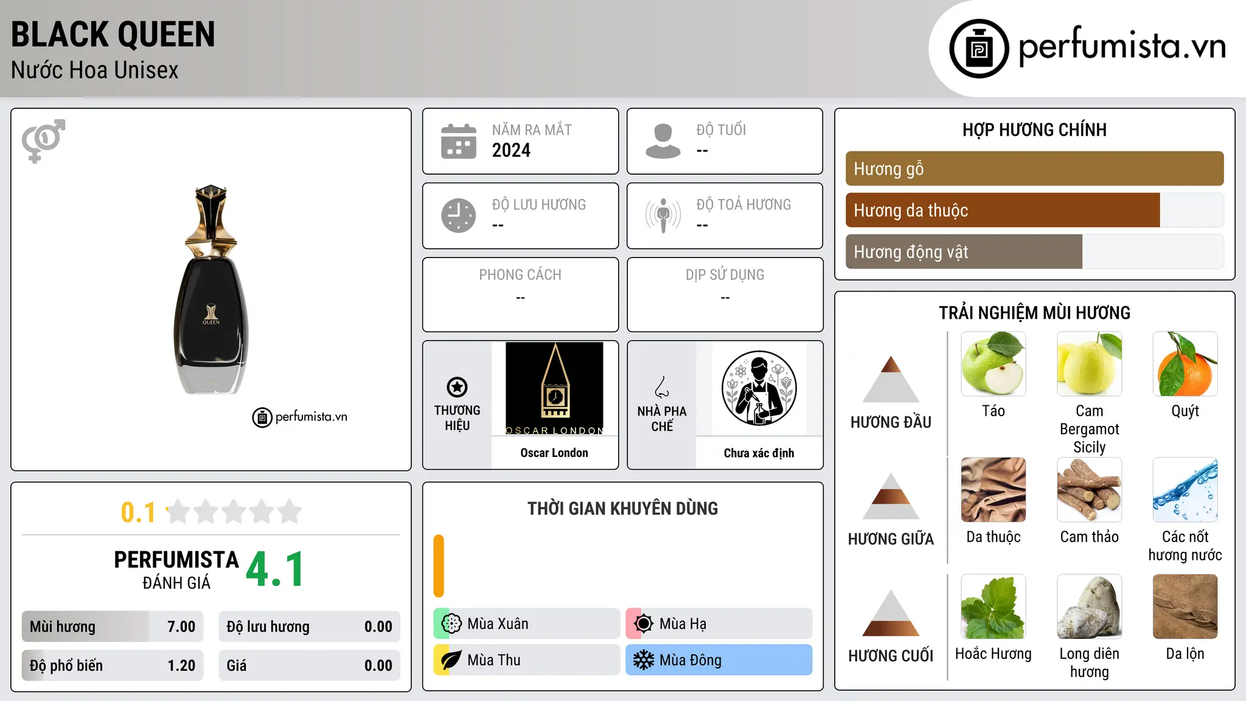The image size is (1246, 701).
Task: Click the Oscar London brand logo image
Action: (x=554, y=388)
